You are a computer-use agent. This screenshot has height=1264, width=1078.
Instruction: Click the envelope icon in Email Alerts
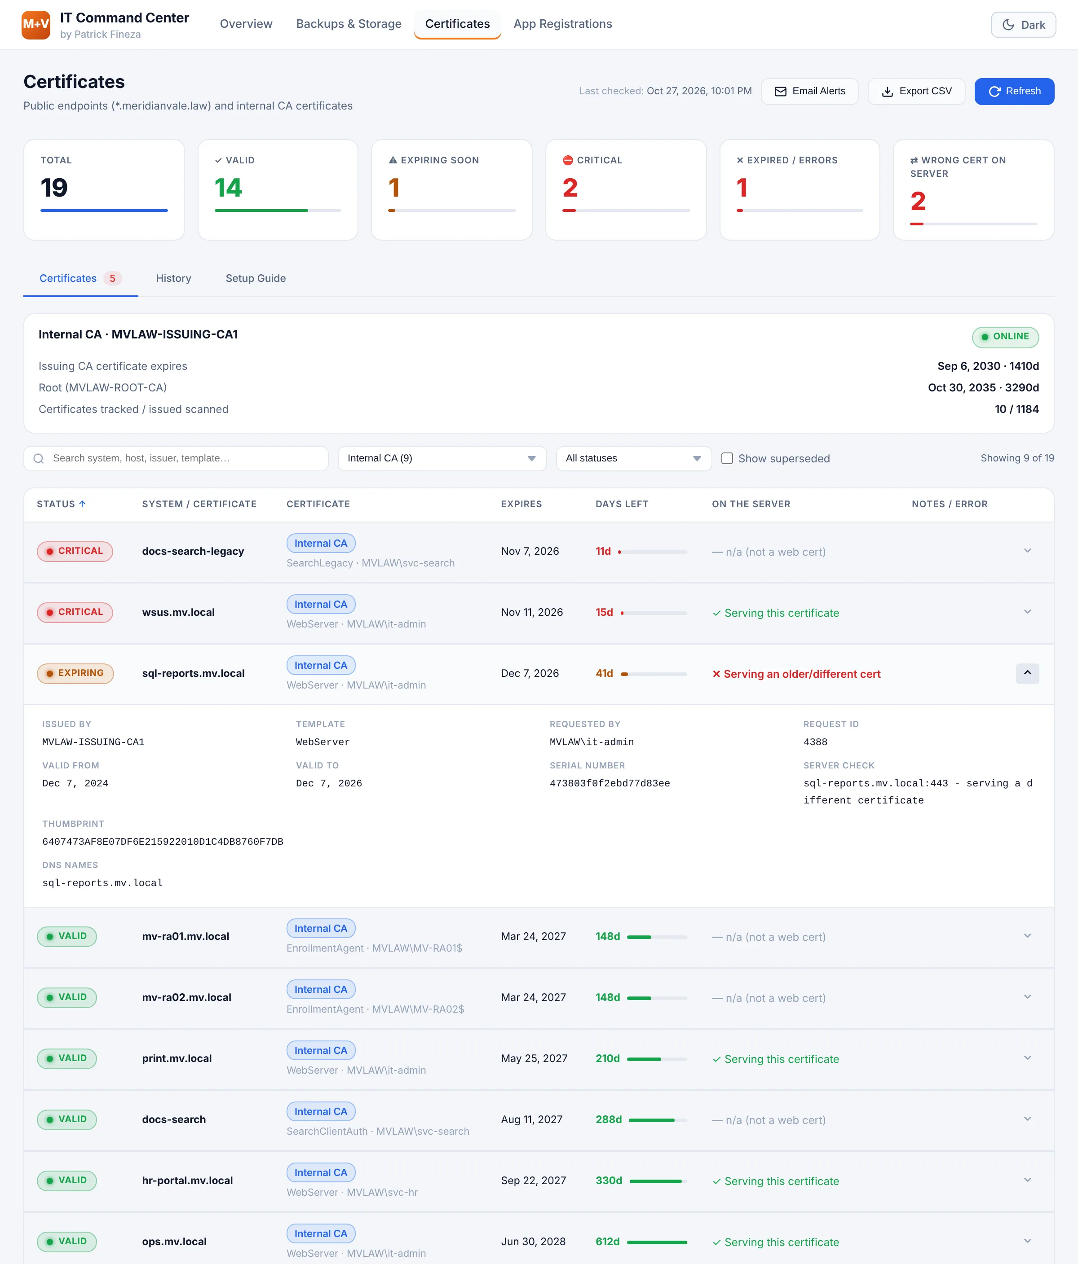[780, 92]
